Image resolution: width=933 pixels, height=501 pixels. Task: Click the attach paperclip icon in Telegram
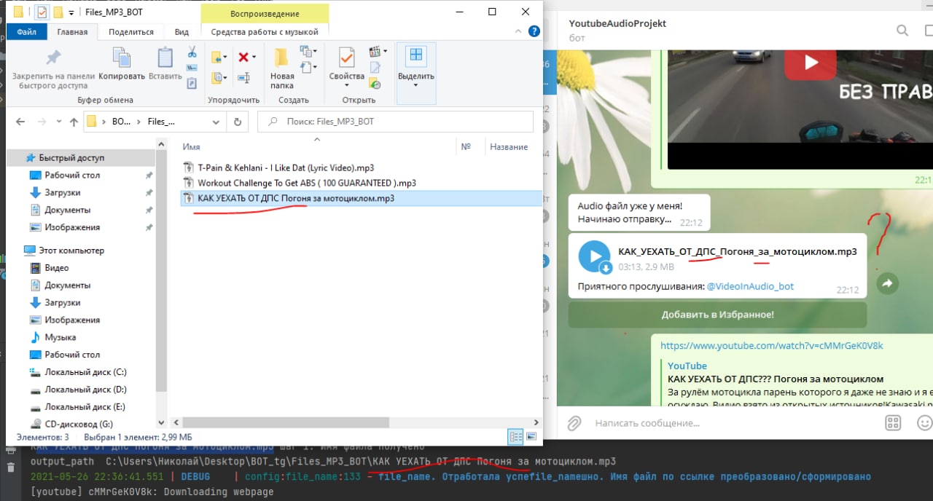pos(574,423)
